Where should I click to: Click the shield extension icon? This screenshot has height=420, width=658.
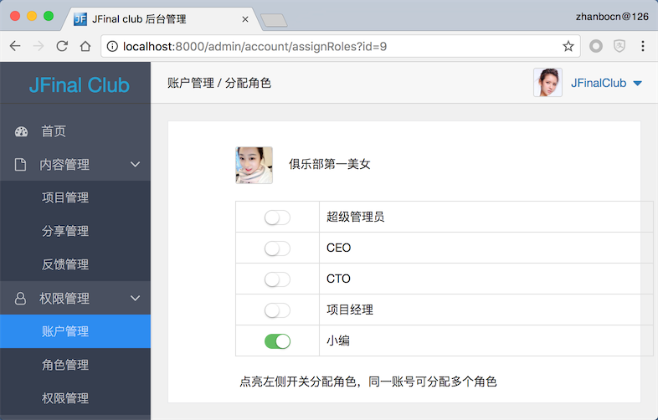(x=619, y=46)
